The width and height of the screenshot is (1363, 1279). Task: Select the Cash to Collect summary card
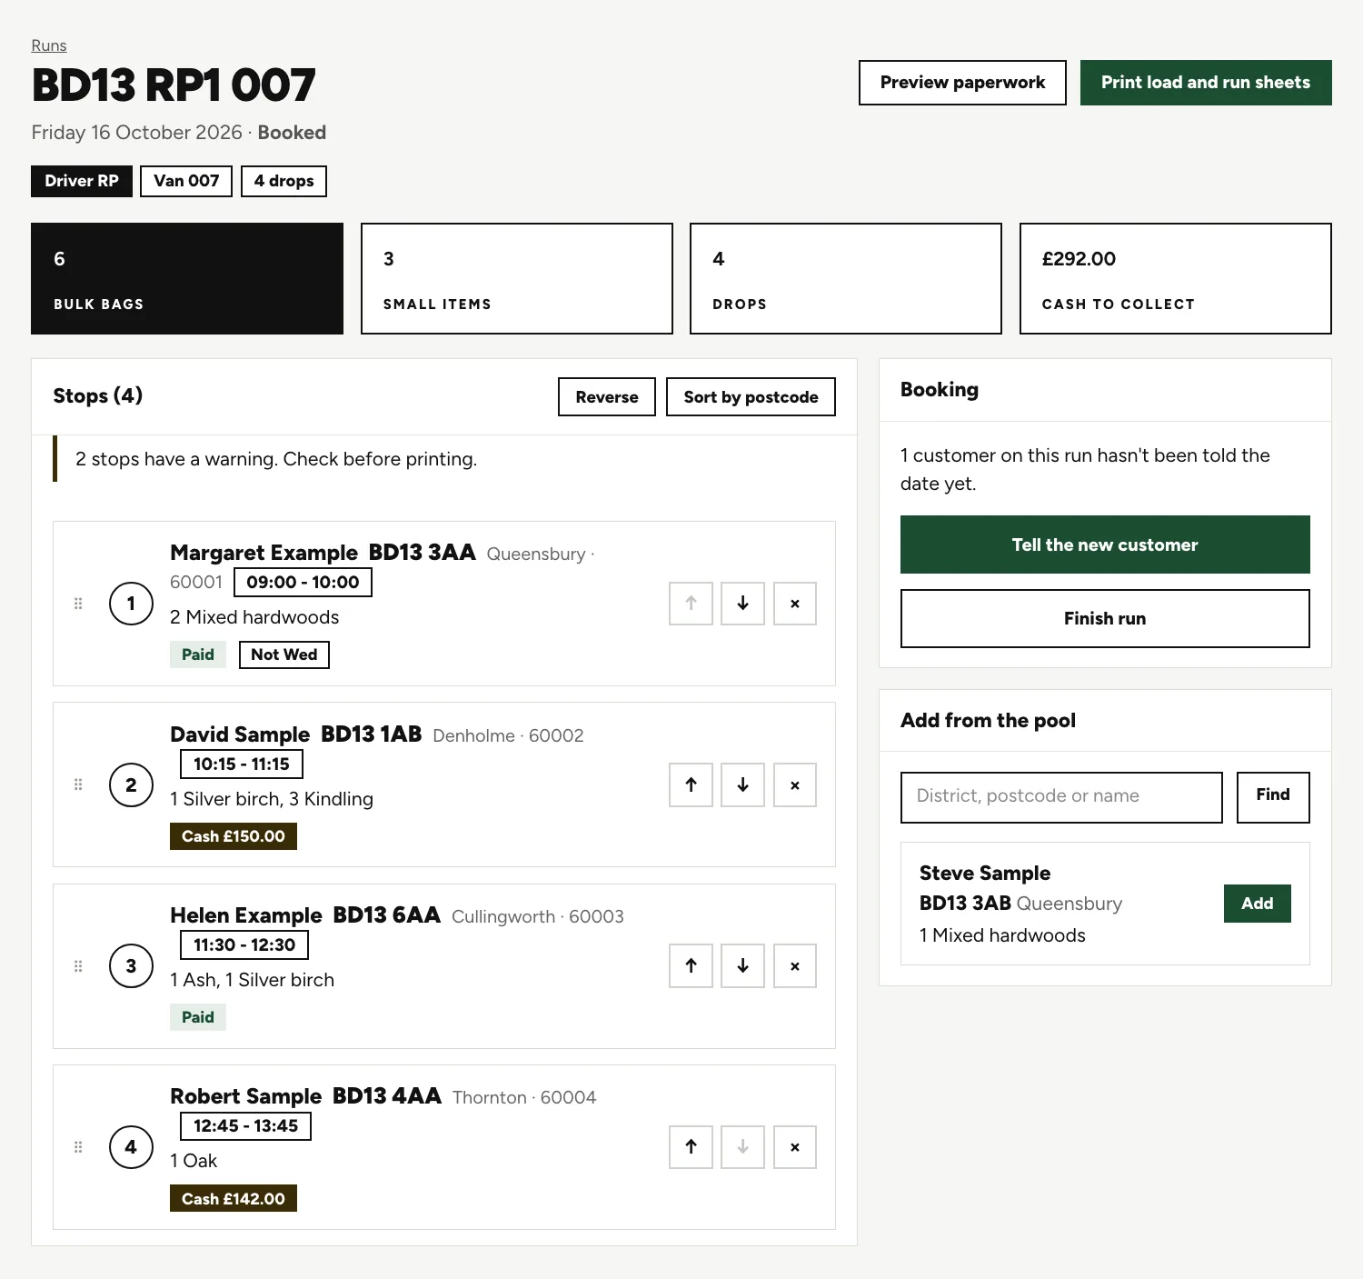coord(1176,279)
